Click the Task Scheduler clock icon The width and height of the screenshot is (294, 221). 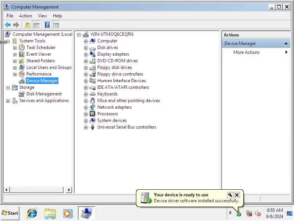(x=22, y=48)
